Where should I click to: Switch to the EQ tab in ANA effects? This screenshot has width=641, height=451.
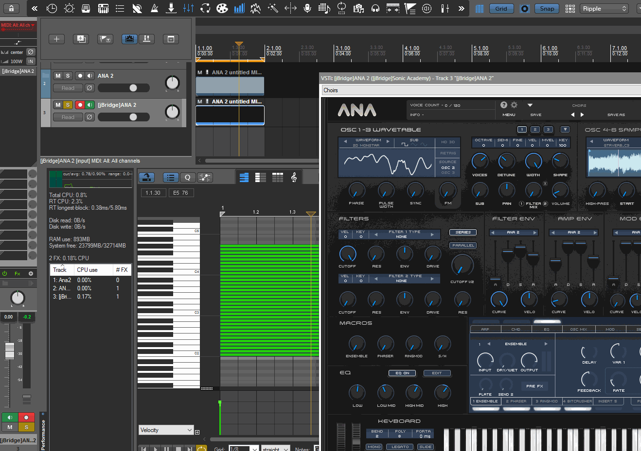(x=546, y=329)
